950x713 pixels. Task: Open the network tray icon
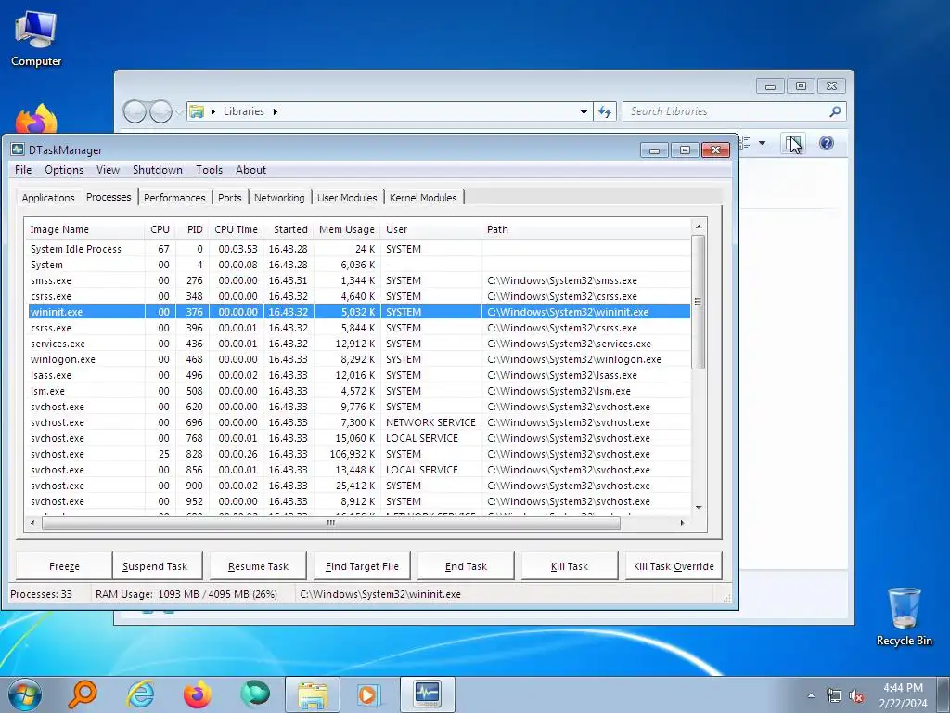coord(834,695)
